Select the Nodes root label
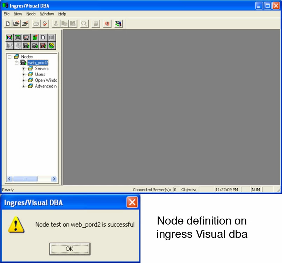This screenshot has width=282, height=263. (27, 57)
